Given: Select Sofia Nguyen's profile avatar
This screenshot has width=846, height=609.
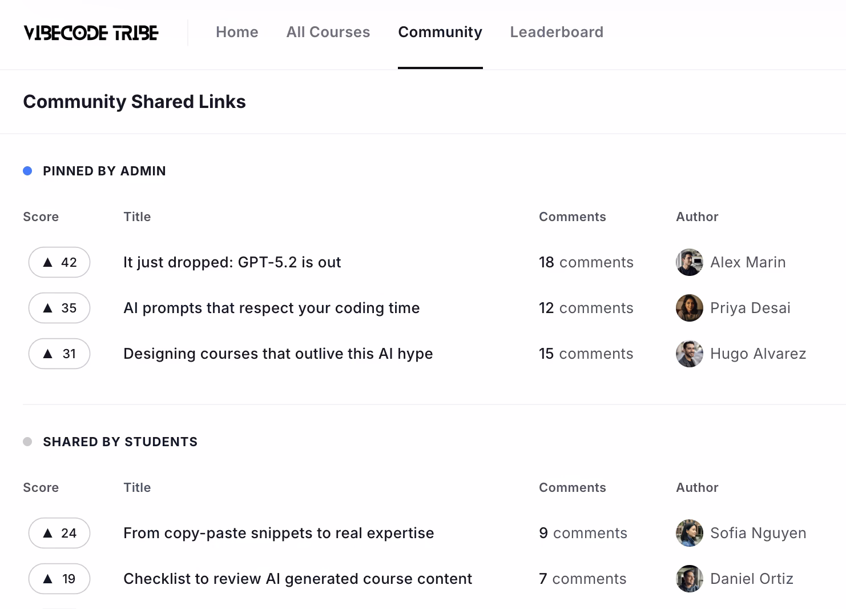Looking at the screenshot, I should (x=689, y=533).
